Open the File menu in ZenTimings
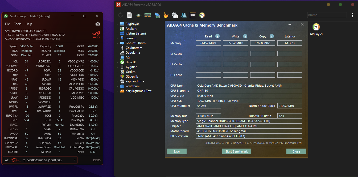This screenshot has width=358, height=177. pyautogui.click(x=7, y=24)
